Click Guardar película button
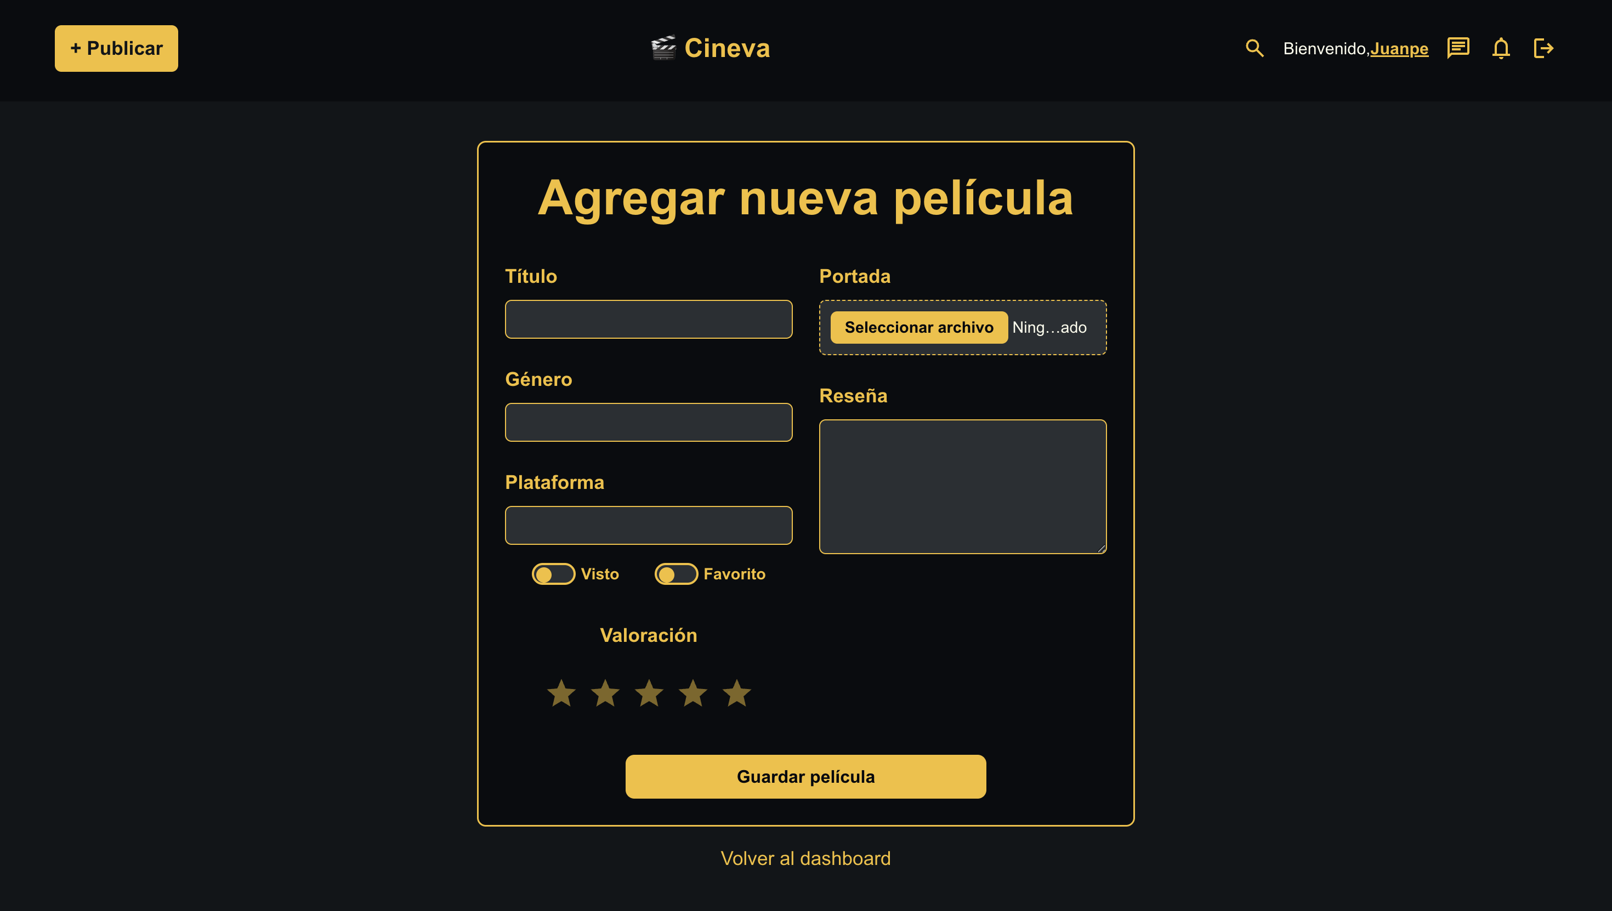 pyautogui.click(x=805, y=777)
